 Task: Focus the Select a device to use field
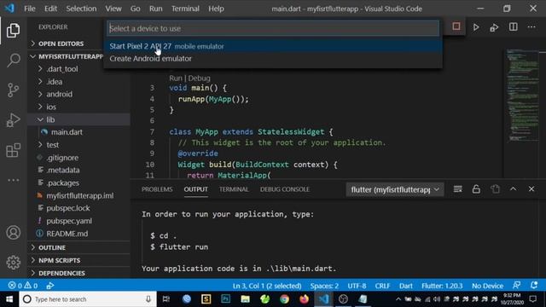[x=273, y=28]
